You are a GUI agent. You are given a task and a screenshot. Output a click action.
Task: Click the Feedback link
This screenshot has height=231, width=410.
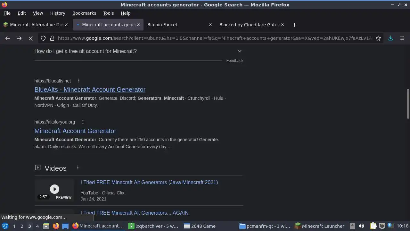coord(235,61)
